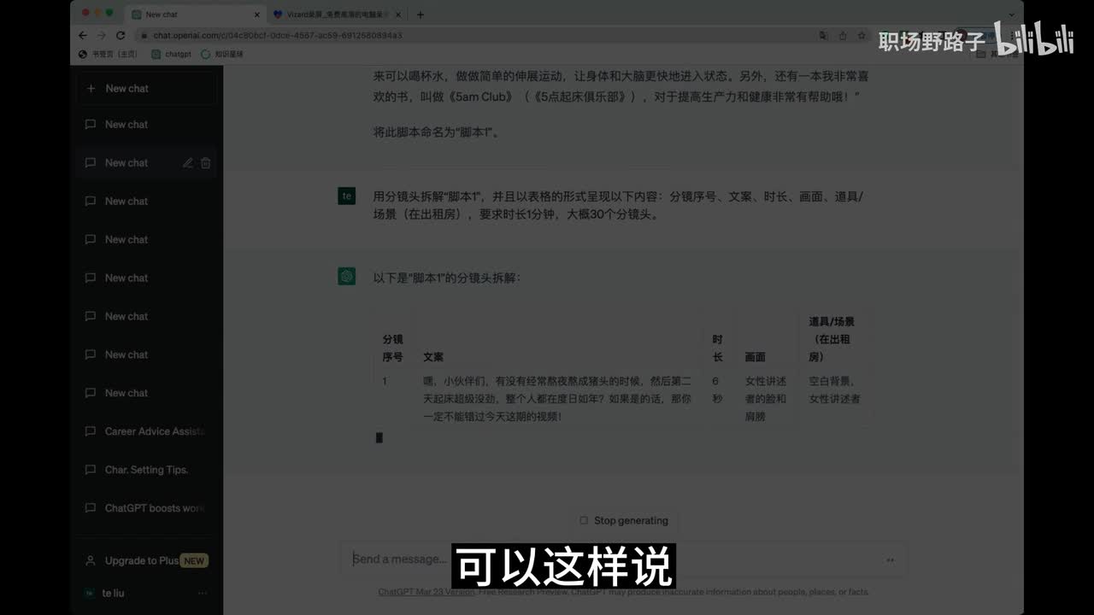Screen dimensions: 1094x615
Task: Bookmark this page with the star icon
Action: (862, 36)
